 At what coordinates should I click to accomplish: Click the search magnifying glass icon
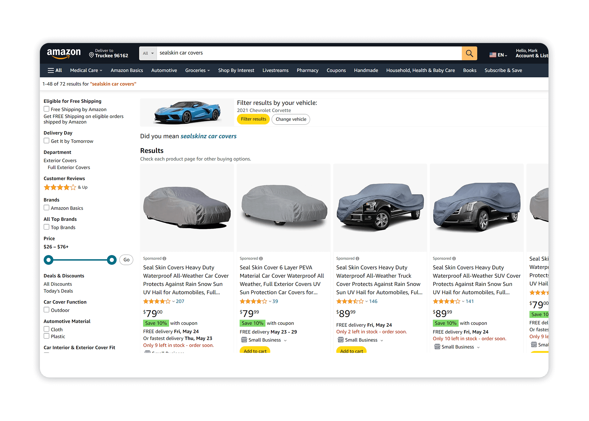pyautogui.click(x=469, y=53)
